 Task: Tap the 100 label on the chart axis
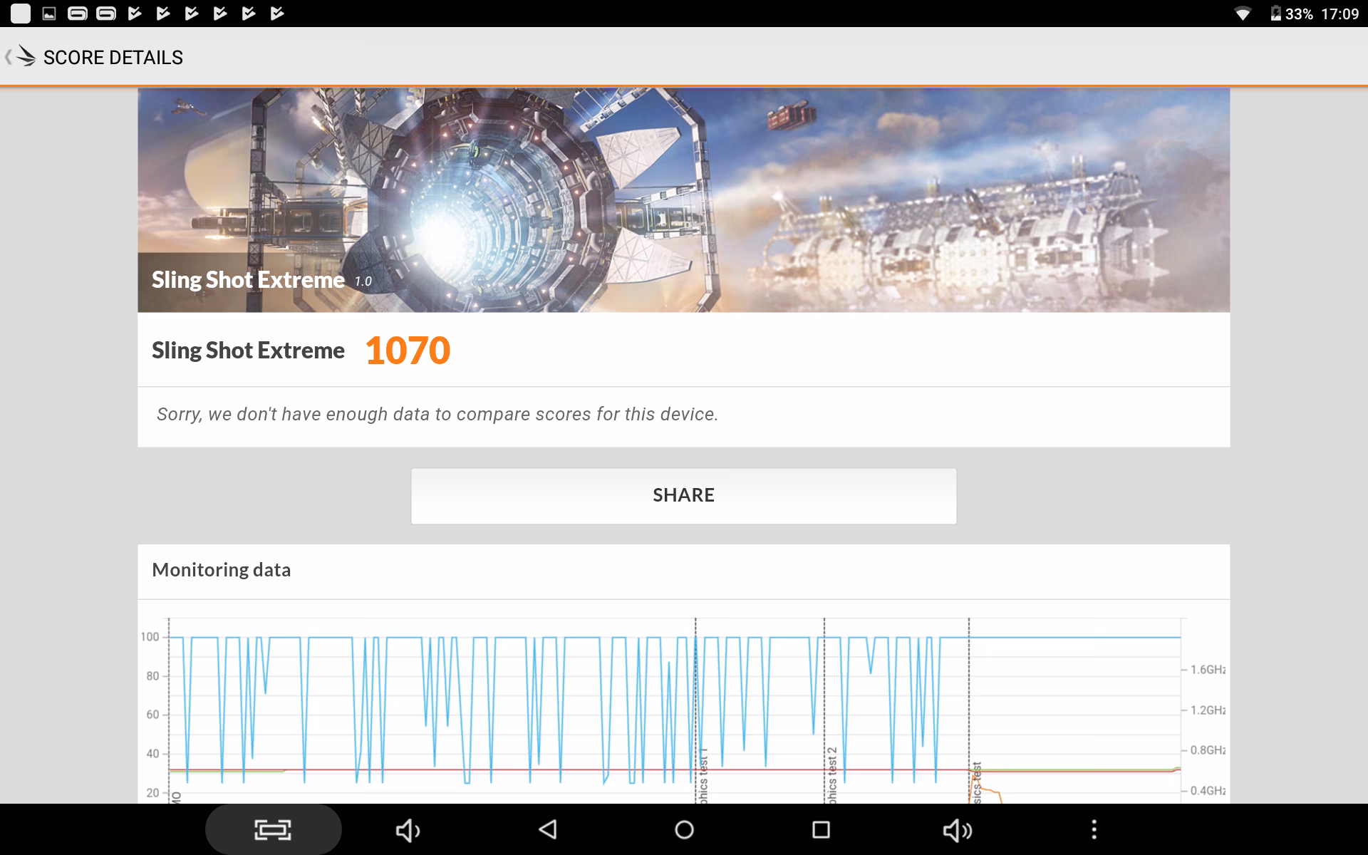pos(150,637)
